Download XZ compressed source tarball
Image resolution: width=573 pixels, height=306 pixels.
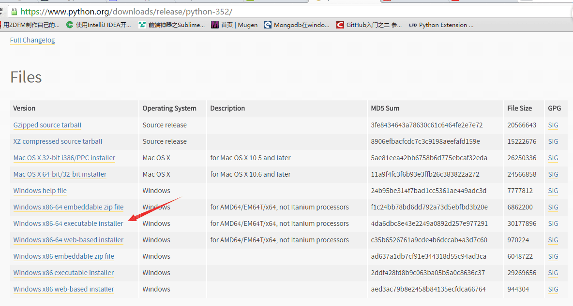58,141
